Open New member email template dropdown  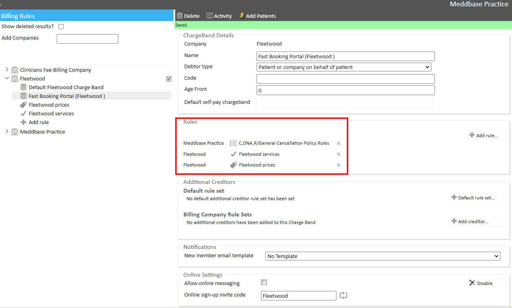[x=383, y=256]
